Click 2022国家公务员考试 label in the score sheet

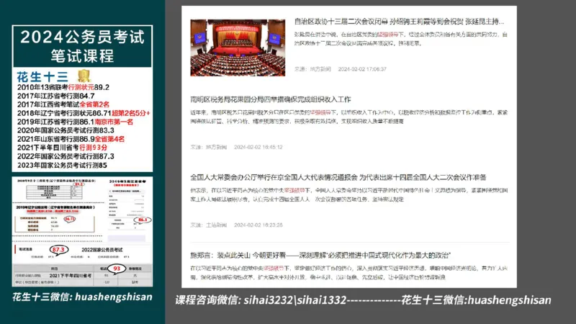click(102, 250)
